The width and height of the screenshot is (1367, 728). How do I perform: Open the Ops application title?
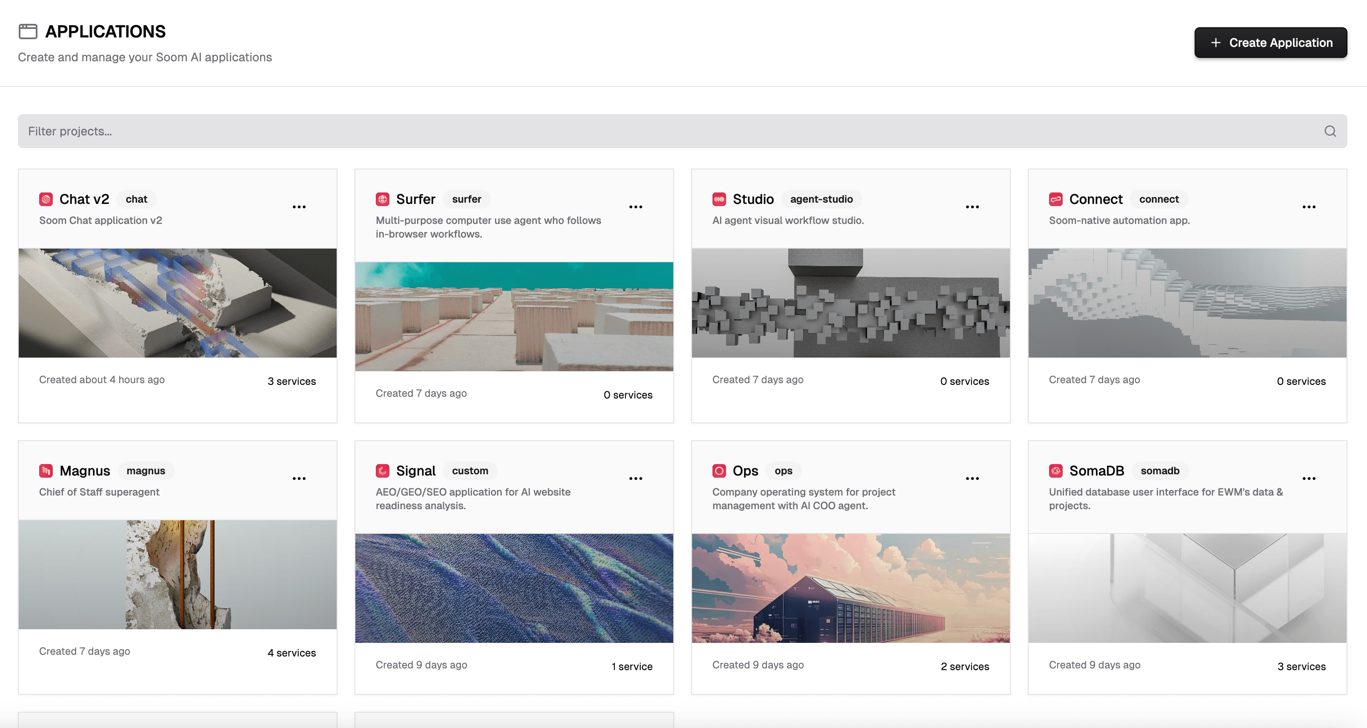pos(745,470)
